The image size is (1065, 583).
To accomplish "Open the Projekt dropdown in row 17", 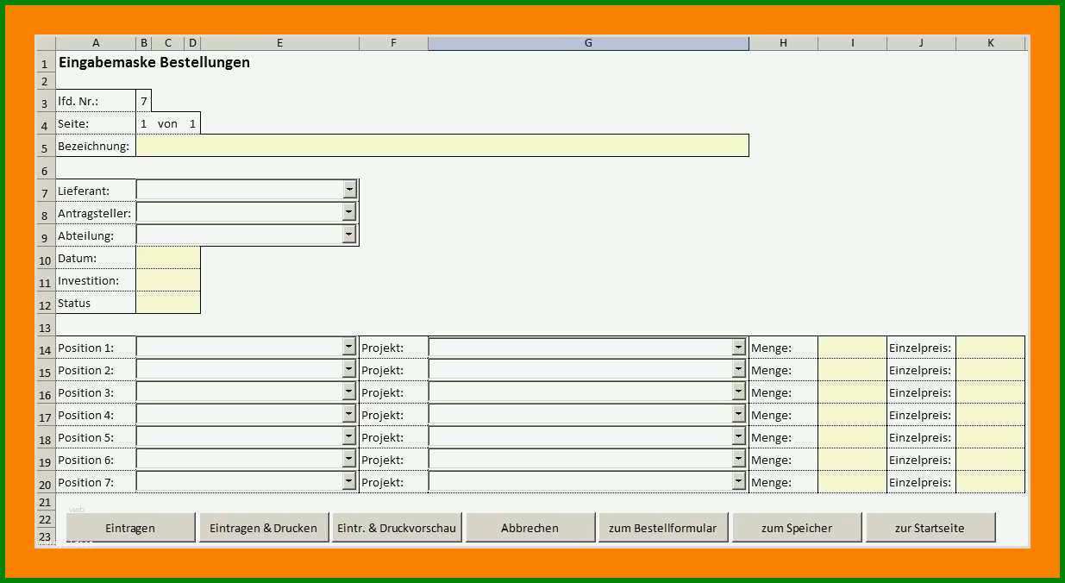I will (738, 414).
